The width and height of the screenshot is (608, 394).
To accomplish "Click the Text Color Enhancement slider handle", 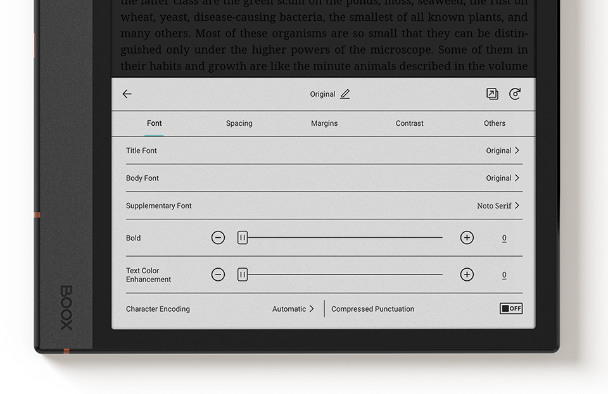I will pos(243,274).
